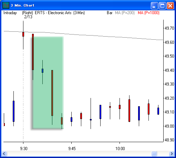The height and width of the screenshot is (158, 176).
Task: Click the 49.70 price axis label
Action: tap(169, 28)
